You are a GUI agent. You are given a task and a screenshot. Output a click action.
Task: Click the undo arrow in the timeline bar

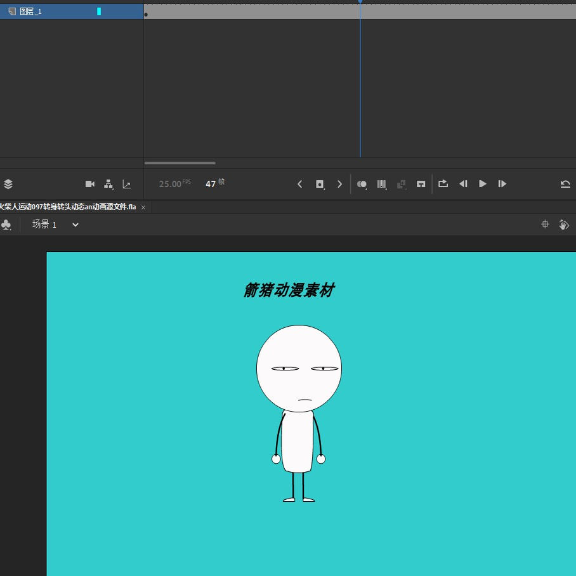565,184
